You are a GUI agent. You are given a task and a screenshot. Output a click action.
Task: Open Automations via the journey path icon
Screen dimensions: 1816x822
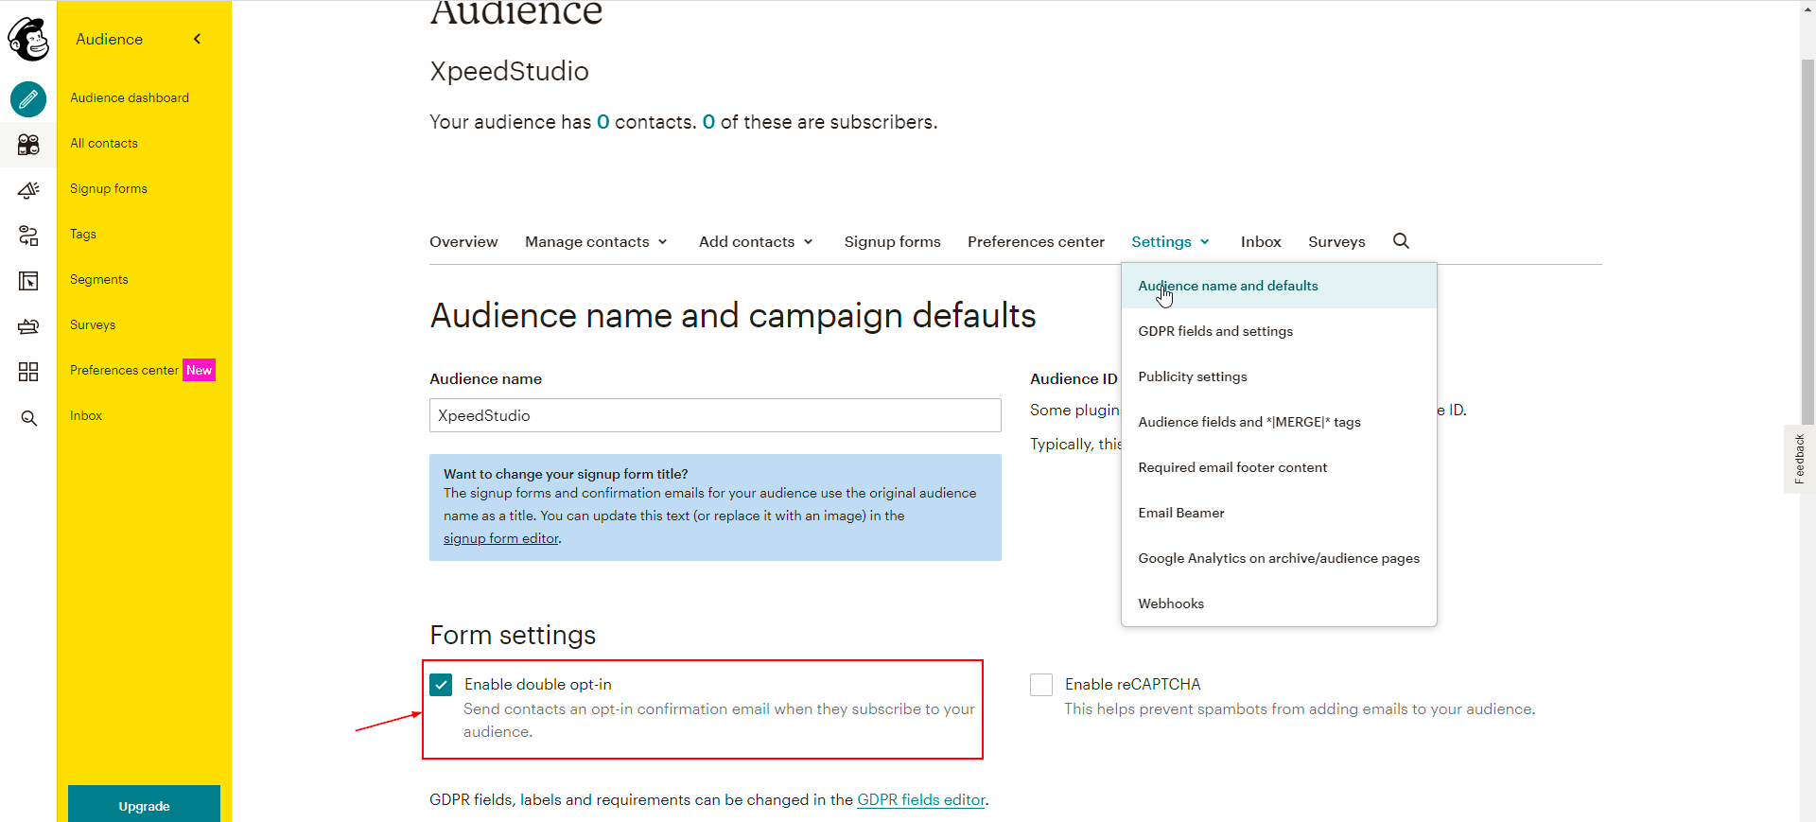pyautogui.click(x=28, y=235)
